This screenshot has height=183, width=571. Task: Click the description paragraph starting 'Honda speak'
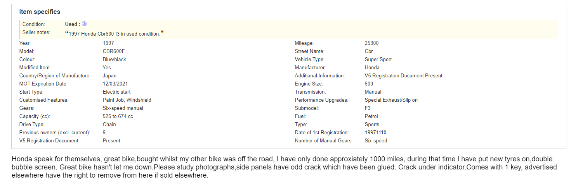pyautogui.click(x=284, y=167)
